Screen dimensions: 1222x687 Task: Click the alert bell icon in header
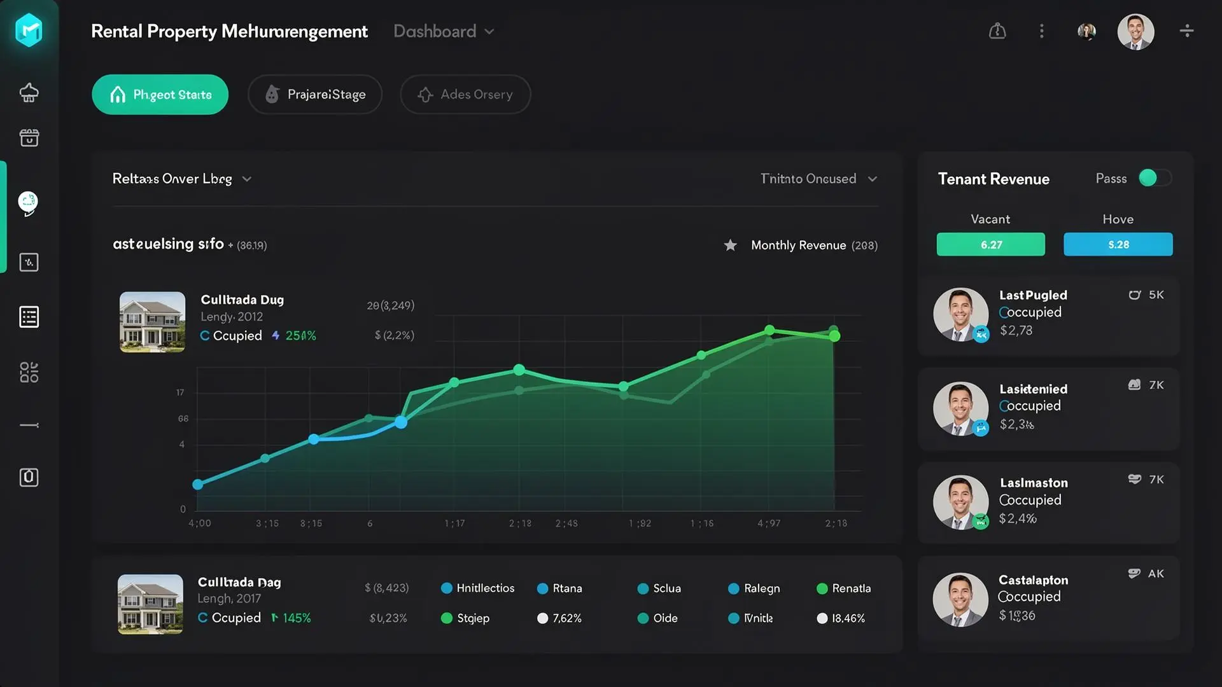click(x=997, y=31)
